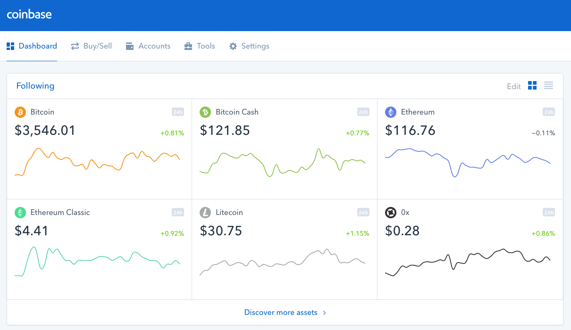Click the Edit button in Following

tap(513, 86)
